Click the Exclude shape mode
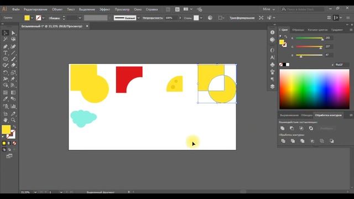354x199 pixels. tap(311, 128)
